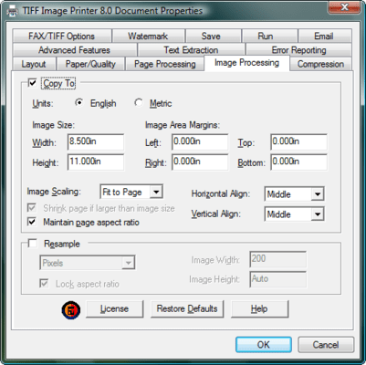Open the Layout tab
Screen dimensions: 366x365
[x=34, y=64]
